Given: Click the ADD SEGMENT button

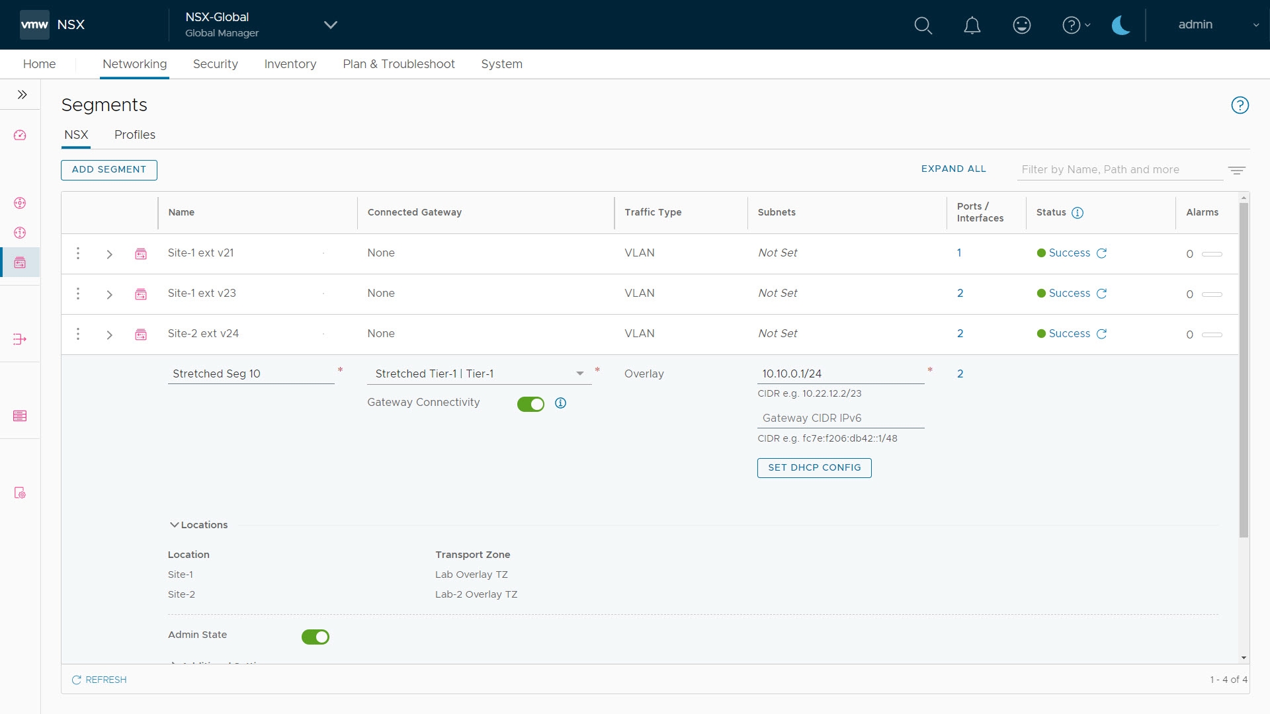Looking at the screenshot, I should pyautogui.click(x=109, y=170).
